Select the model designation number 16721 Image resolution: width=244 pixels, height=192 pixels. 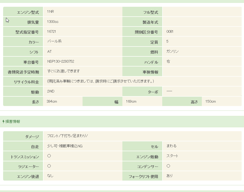(52, 31)
